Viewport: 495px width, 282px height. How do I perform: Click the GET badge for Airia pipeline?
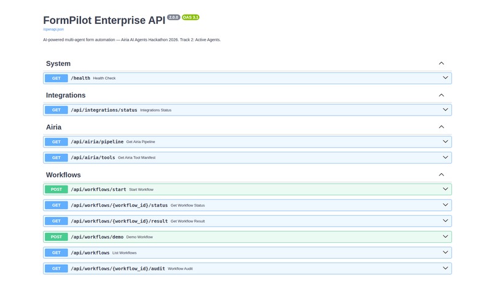[56, 142]
